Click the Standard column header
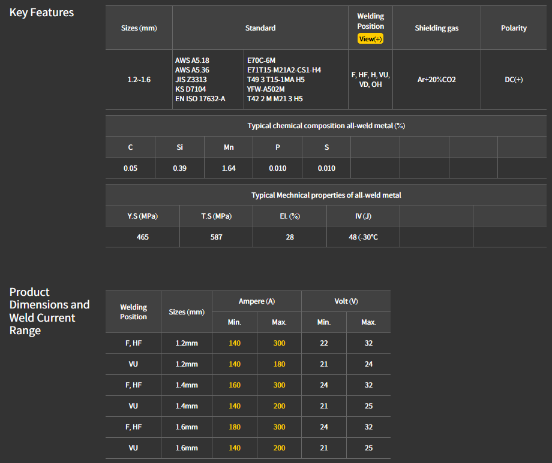The width and height of the screenshot is (552, 463). (260, 28)
